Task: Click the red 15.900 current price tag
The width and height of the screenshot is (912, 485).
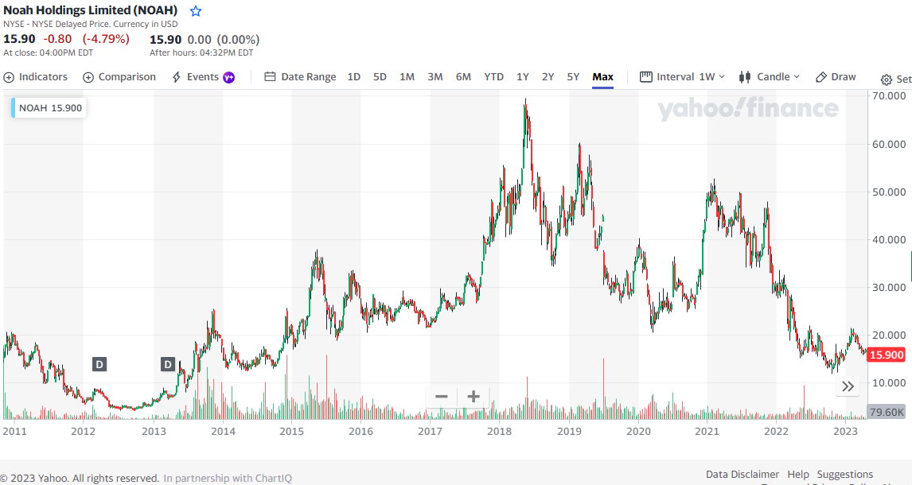Action: [x=886, y=355]
